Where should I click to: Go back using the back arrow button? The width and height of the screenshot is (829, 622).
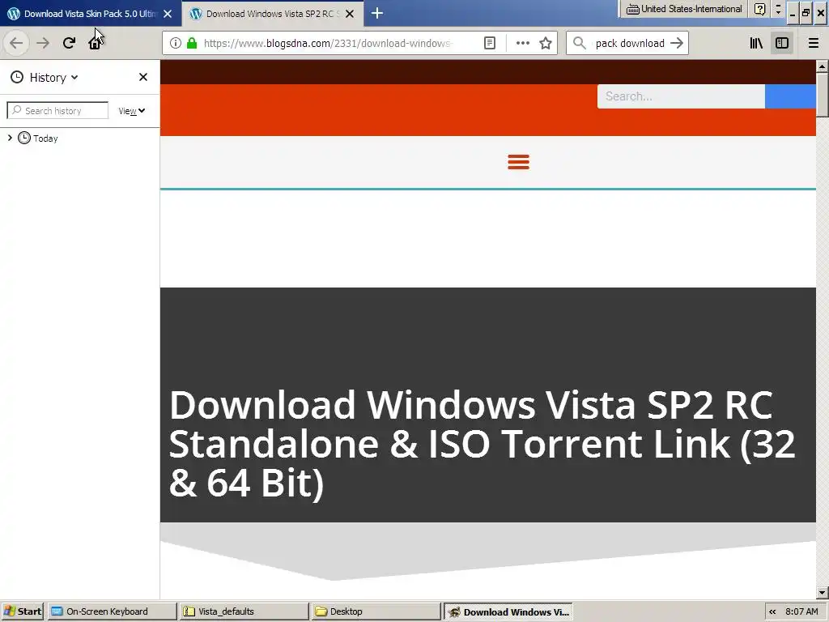coord(16,43)
